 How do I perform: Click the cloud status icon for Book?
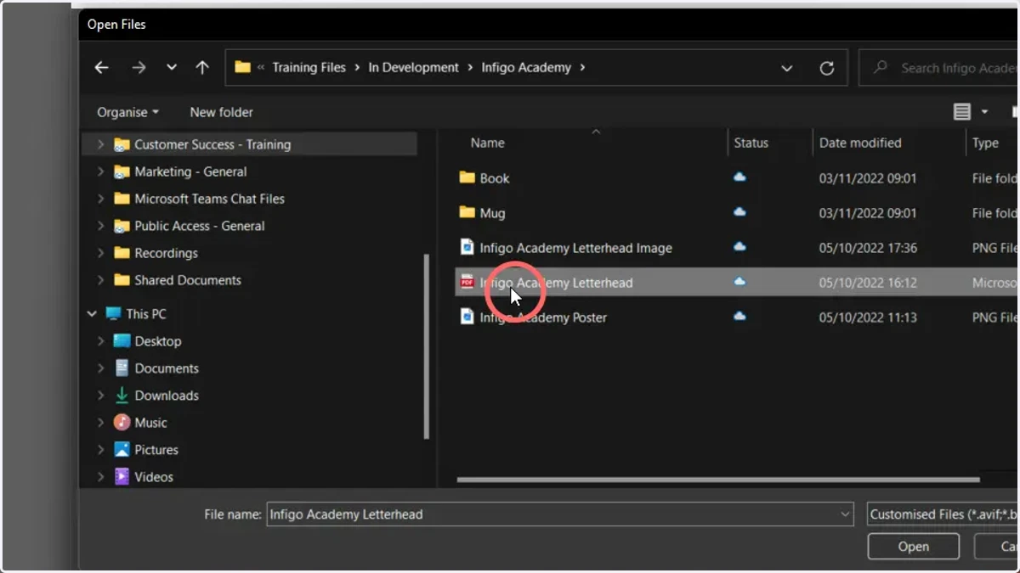coord(739,177)
